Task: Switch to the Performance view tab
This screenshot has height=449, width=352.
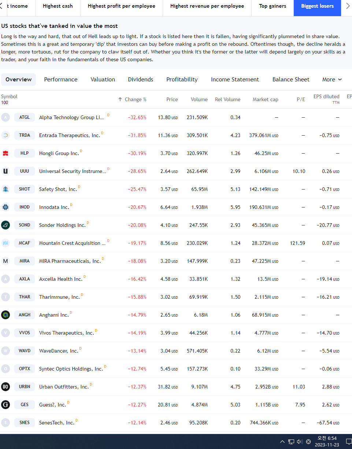Action: tap(61, 80)
